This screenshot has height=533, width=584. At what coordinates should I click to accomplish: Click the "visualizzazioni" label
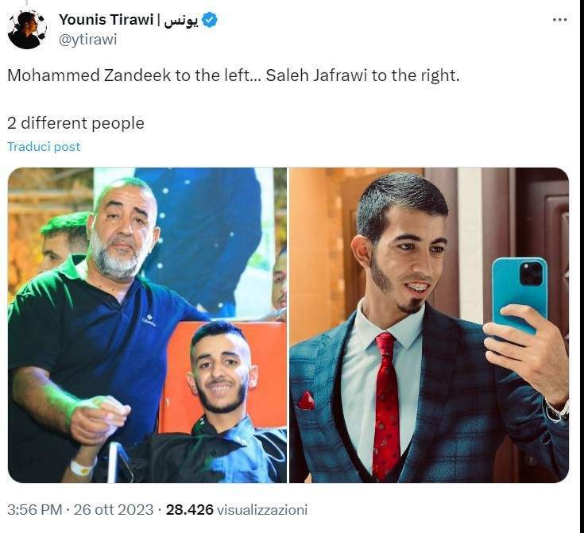click(262, 509)
